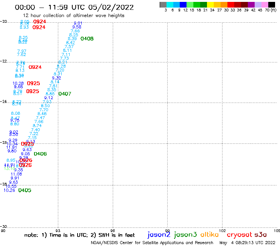Click the latitude axis label "-30"
The image size is (280, 246).
[x=3, y=227]
